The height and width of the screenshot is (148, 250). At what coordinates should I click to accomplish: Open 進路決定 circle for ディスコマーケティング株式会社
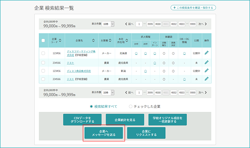tap(173, 53)
